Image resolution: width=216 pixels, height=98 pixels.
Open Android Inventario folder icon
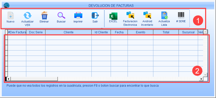pyautogui.click(x=147, y=15)
